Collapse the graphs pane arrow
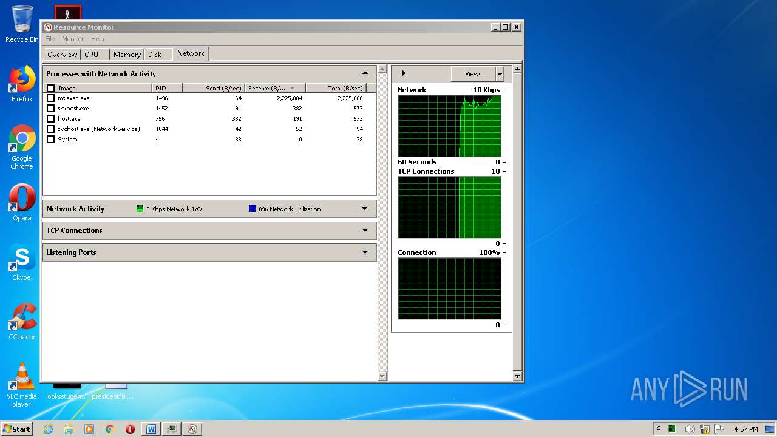The height and width of the screenshot is (437, 777). pos(404,73)
